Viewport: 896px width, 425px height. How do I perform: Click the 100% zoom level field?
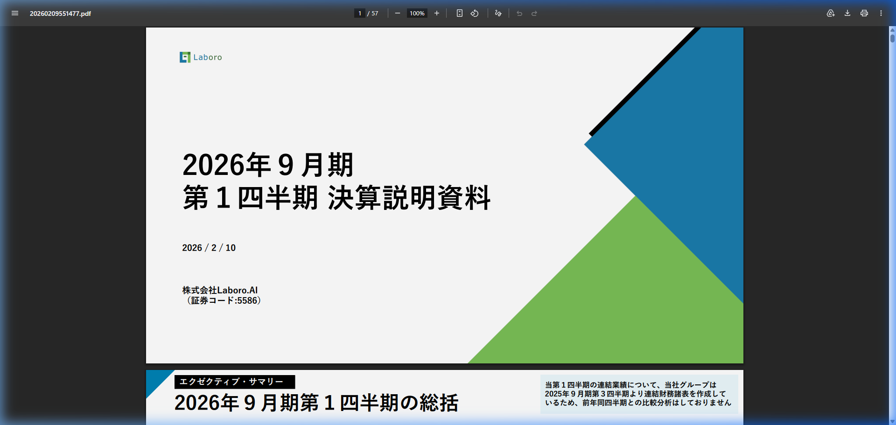coord(417,13)
